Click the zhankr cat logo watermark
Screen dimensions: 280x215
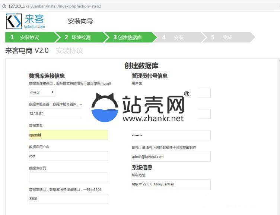pyautogui.click(x=105, y=108)
